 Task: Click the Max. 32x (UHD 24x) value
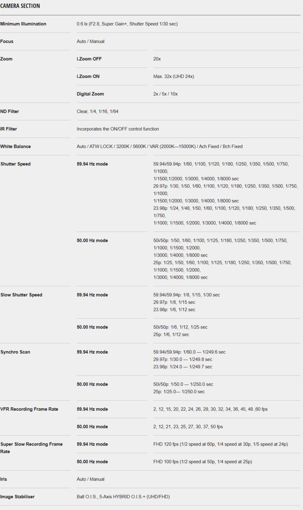coord(173,76)
